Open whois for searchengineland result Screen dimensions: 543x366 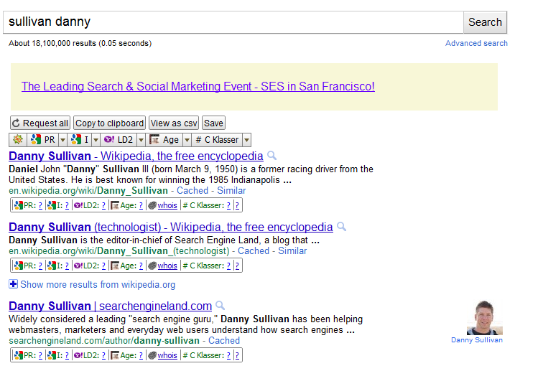(x=167, y=355)
